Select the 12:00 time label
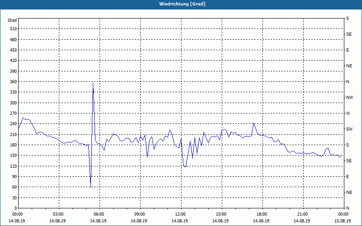362x226 pixels. pos(180,214)
